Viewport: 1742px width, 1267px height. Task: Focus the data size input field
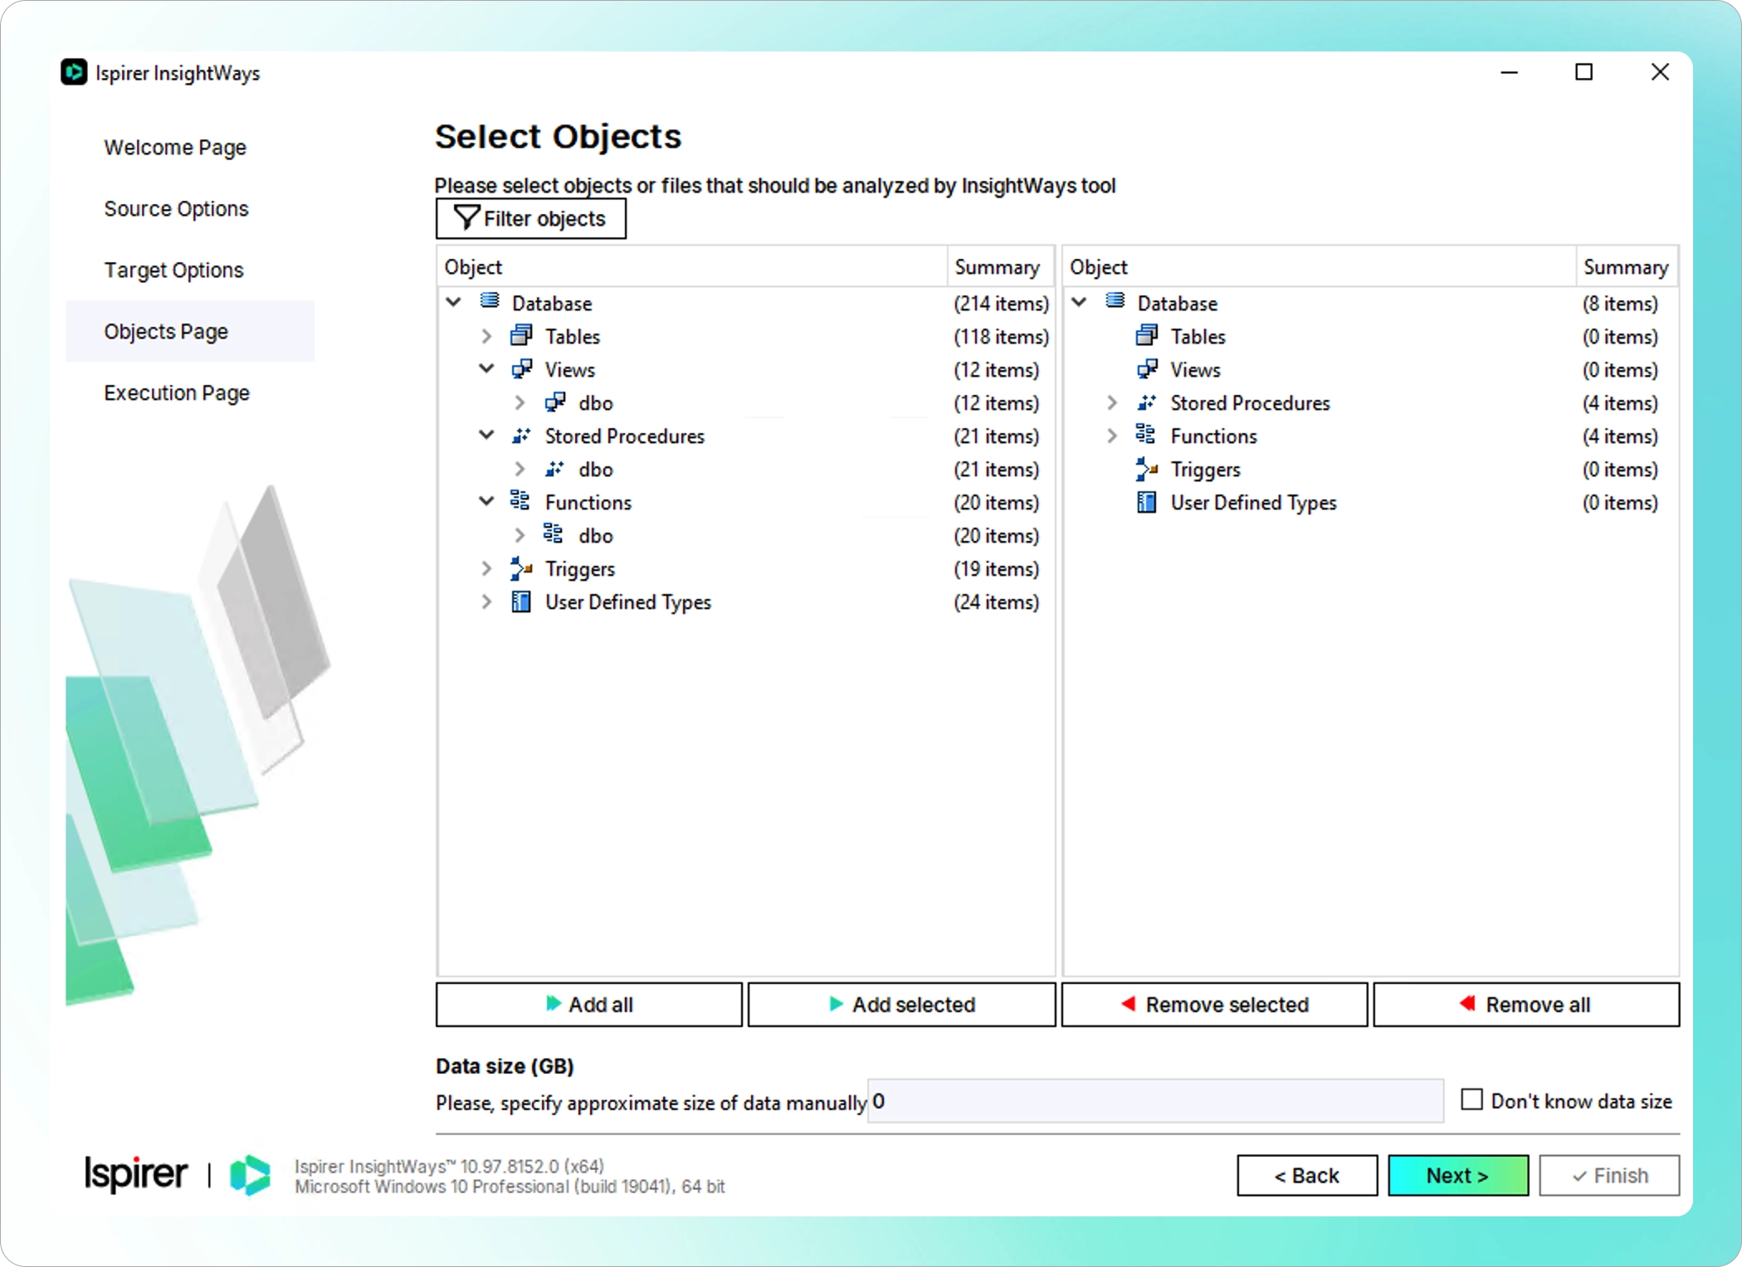pos(1155,1101)
